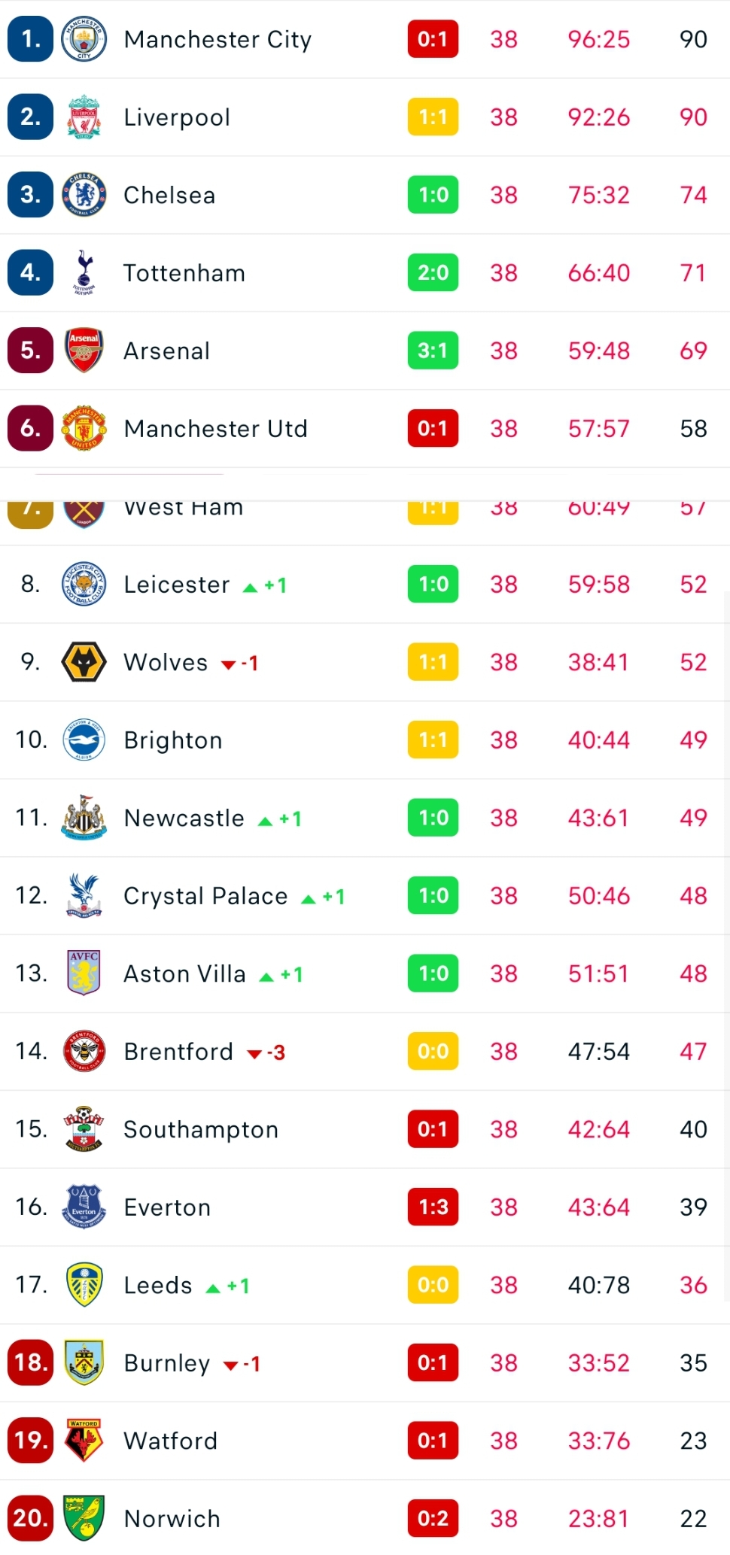Click Arsenal's green 3:1 result badge
The width and height of the screenshot is (730, 1555).
[433, 351]
